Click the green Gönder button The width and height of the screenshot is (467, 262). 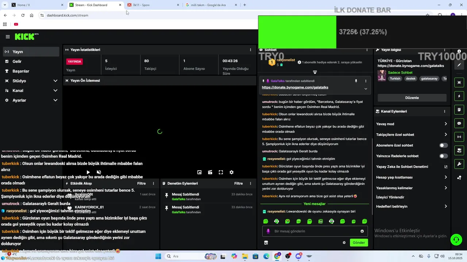(359, 242)
